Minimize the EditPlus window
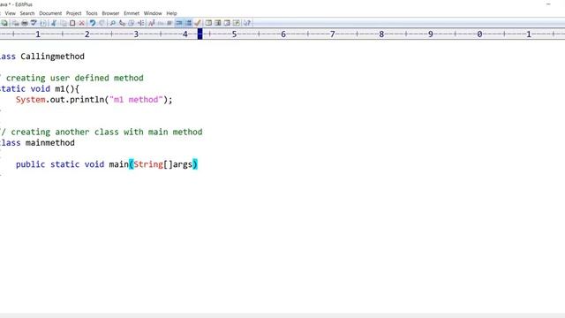The image size is (565, 318). click(x=548, y=4)
